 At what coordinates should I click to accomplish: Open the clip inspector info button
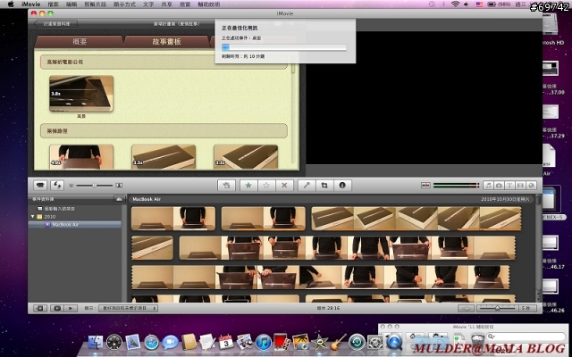(342, 185)
